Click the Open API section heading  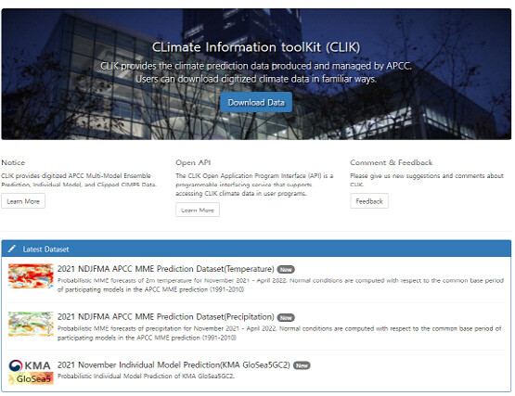[x=193, y=162]
